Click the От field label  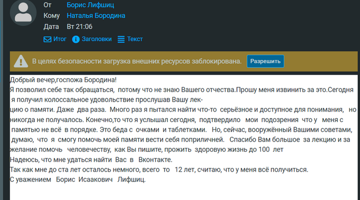point(48,5)
